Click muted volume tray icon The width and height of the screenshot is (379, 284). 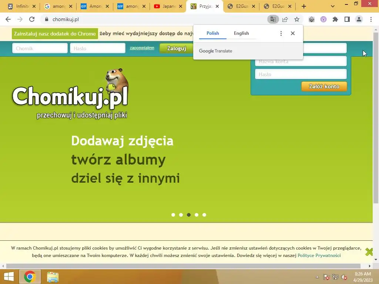[344, 277]
